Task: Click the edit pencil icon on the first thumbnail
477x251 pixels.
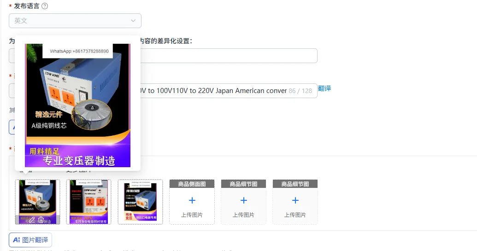Action: point(32,220)
